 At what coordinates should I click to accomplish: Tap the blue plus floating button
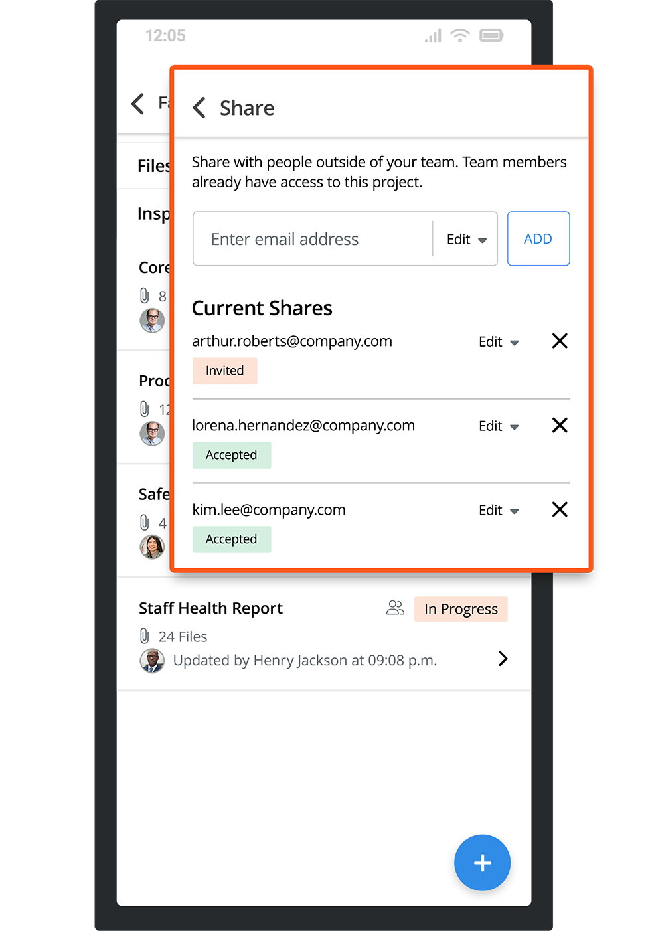pos(482,863)
